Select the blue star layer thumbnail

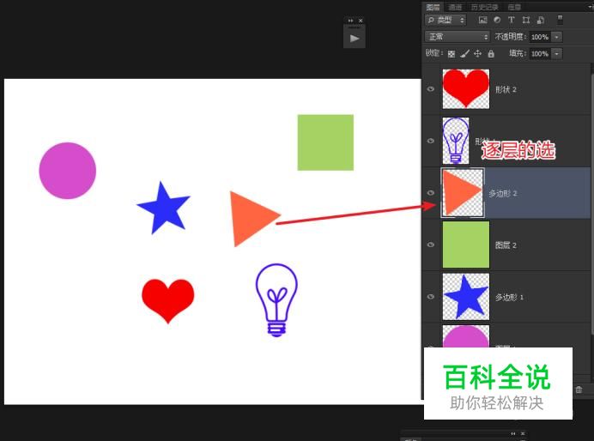[466, 297]
